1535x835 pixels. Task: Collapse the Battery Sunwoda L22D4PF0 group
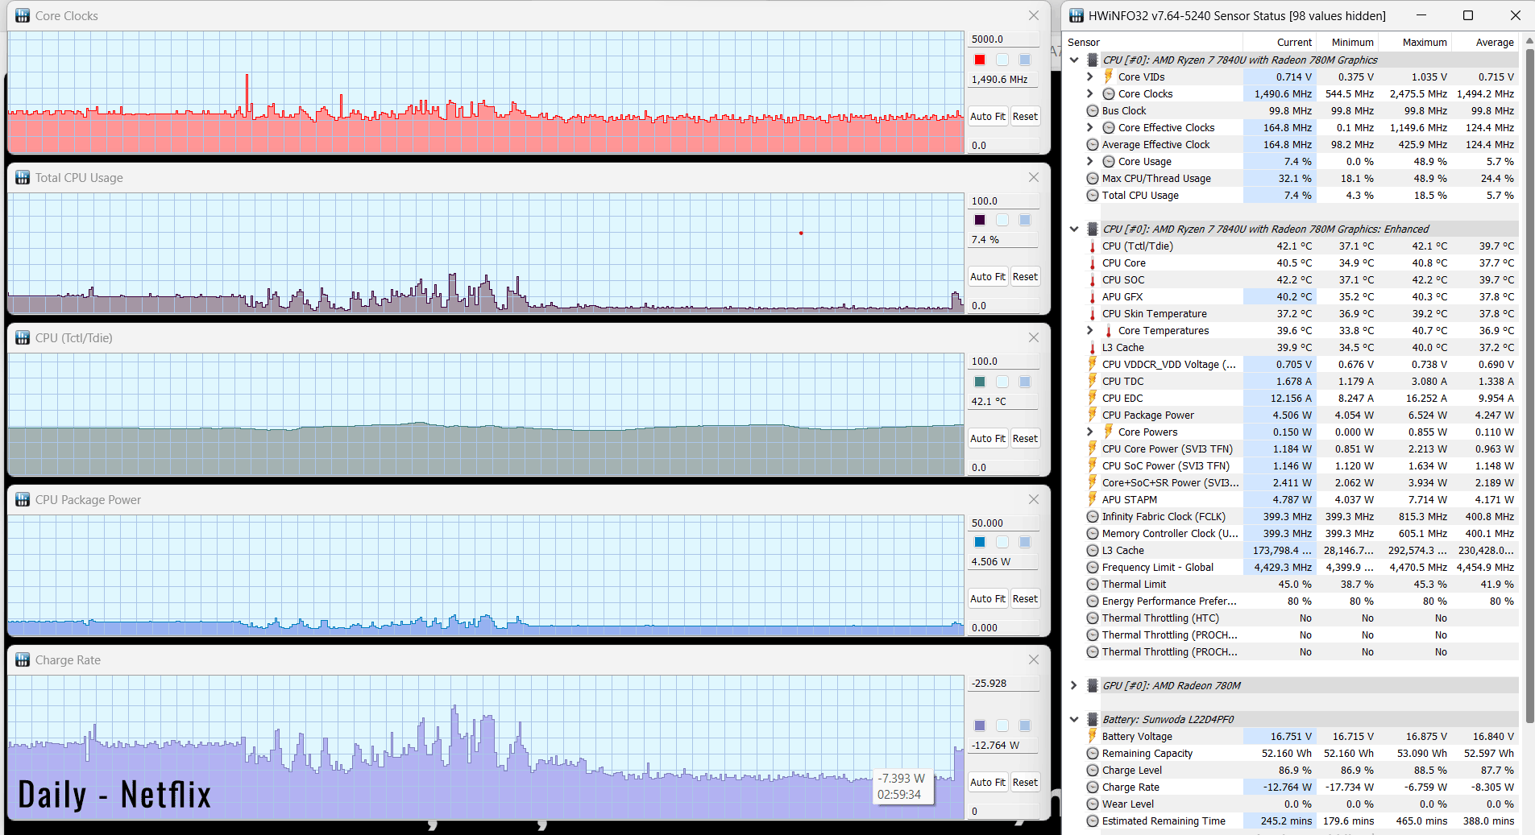tap(1074, 719)
